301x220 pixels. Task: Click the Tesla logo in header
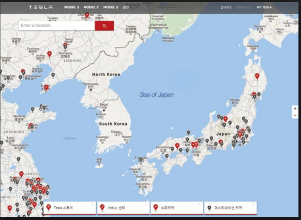pyautogui.click(x=40, y=7)
